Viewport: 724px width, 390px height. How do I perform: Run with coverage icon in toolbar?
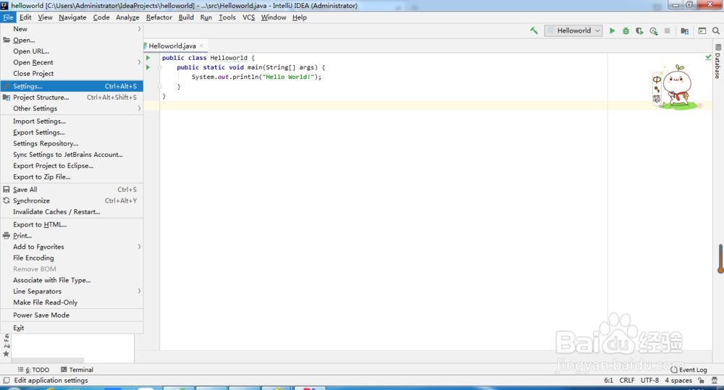point(639,31)
